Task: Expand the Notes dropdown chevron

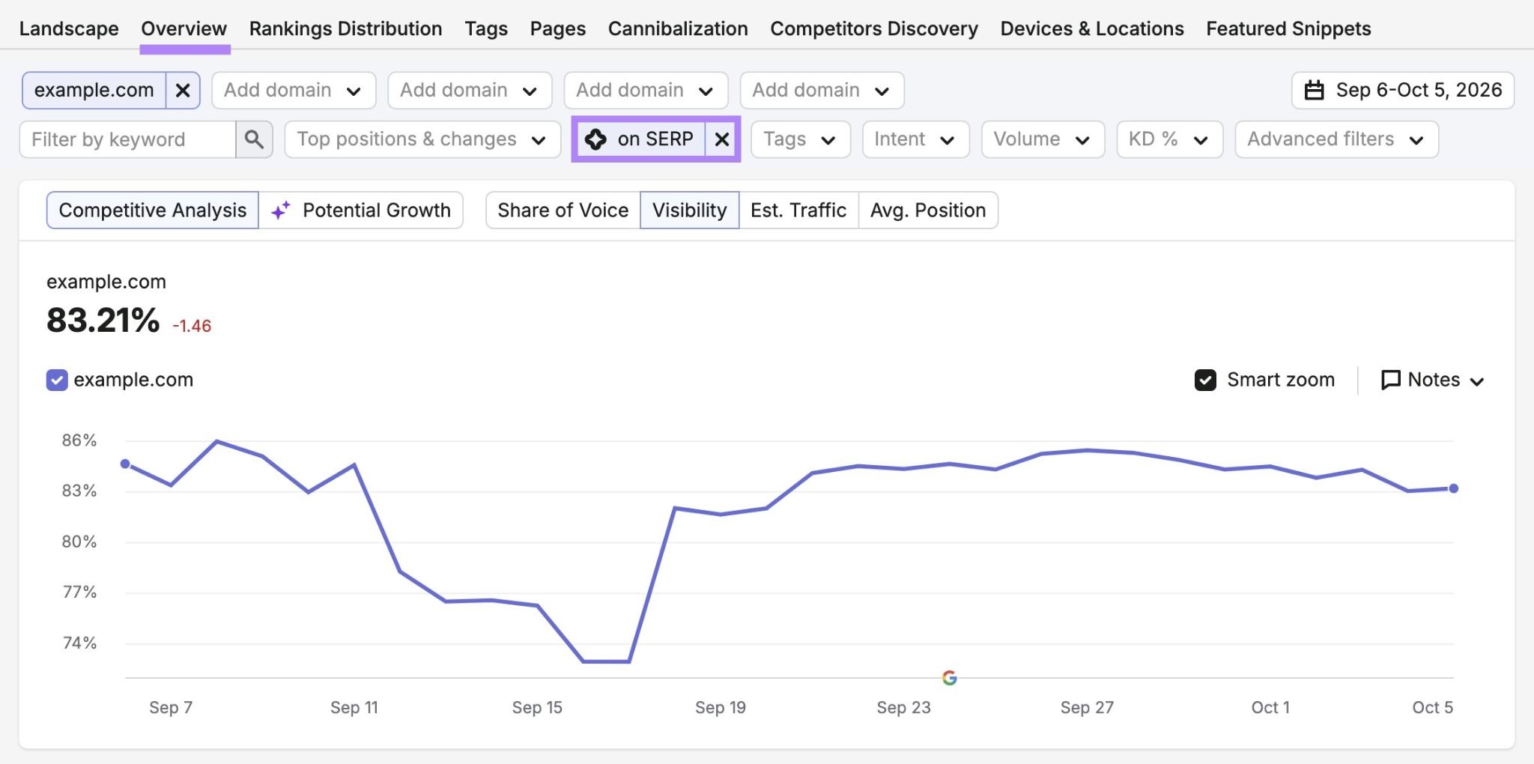Action: [1477, 381]
